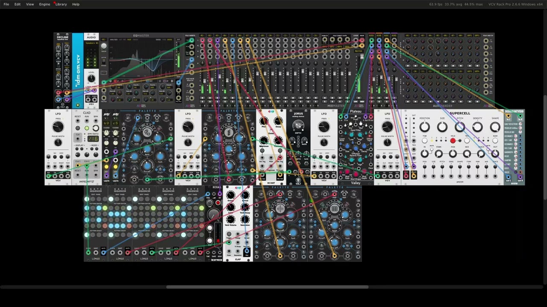The height and width of the screenshot is (307, 547).
Task: Click the Clap Out jack
Action: click(x=247, y=251)
